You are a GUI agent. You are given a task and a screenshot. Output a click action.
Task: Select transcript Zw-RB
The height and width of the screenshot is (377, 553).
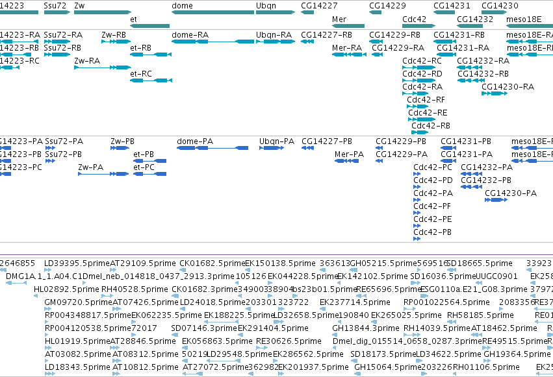pyautogui.click(x=116, y=42)
